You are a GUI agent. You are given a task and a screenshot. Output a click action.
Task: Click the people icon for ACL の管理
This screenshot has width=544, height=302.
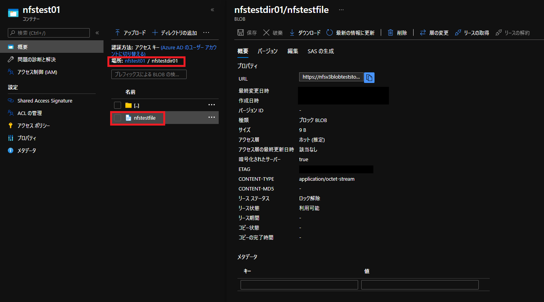tap(11, 113)
